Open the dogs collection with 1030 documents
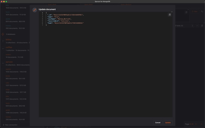This screenshot has height=128, width=205. pyautogui.click(x=8, y=90)
